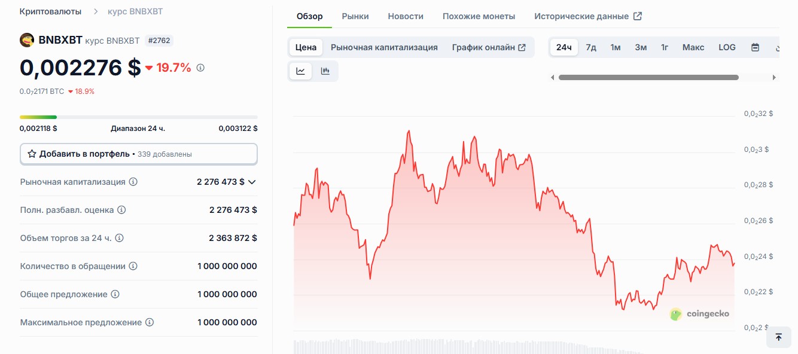The image size is (798, 354).
Task: Click the info icon beside Максимальное предложение
Action: (150, 322)
